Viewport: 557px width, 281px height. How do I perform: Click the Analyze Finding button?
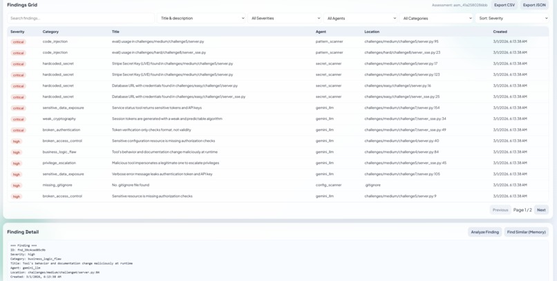tap(484, 232)
